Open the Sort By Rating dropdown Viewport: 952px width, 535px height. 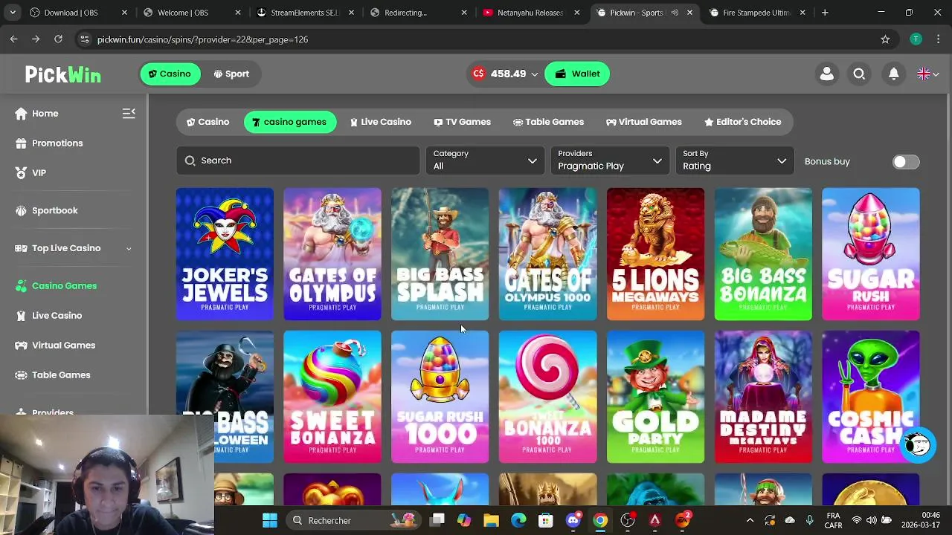[x=735, y=160]
